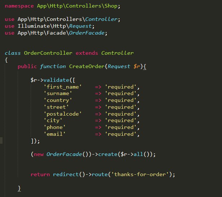Click the 'phone' array key
This screenshot has width=222, height=197.
pos(55,127)
